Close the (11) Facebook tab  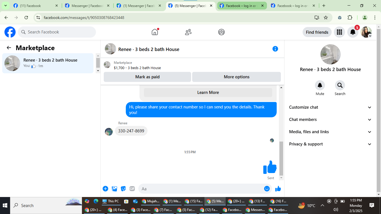click(57, 6)
